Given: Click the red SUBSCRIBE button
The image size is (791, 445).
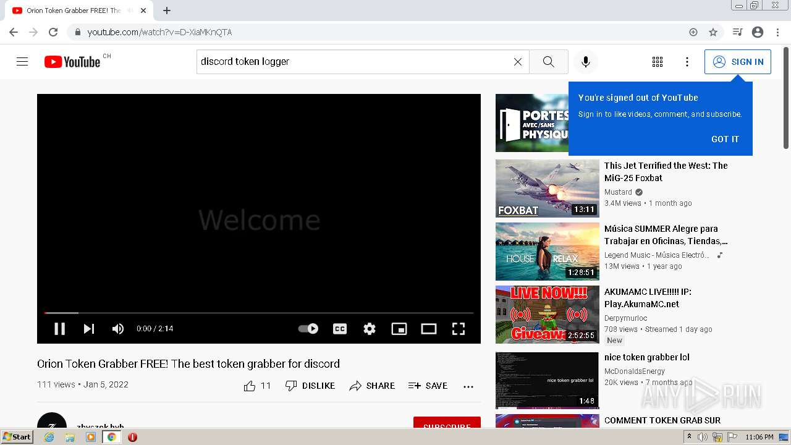Looking at the screenshot, I should [447, 423].
